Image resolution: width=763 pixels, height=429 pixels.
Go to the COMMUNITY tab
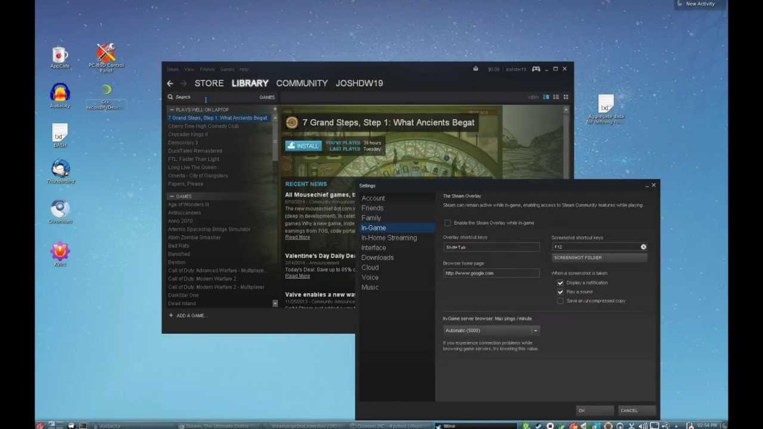coord(302,83)
